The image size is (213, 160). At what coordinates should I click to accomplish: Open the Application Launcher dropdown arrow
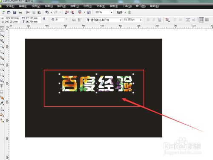(x=84, y=12)
